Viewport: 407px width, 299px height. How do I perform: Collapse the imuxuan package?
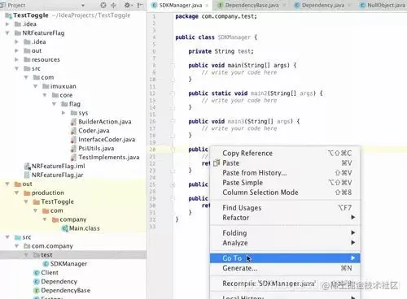[x=35, y=86]
